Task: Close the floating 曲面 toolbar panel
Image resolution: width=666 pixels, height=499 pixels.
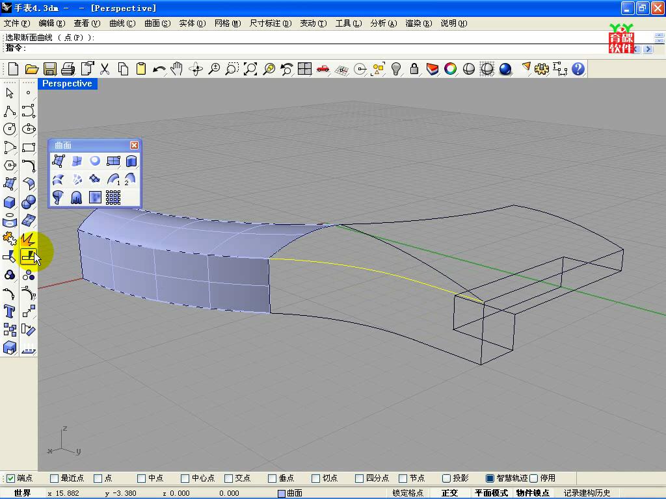Action: click(134, 145)
